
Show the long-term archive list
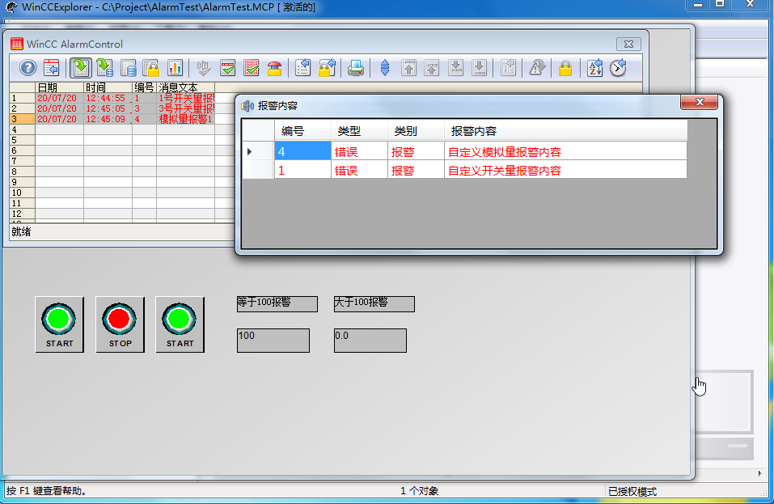(x=129, y=68)
